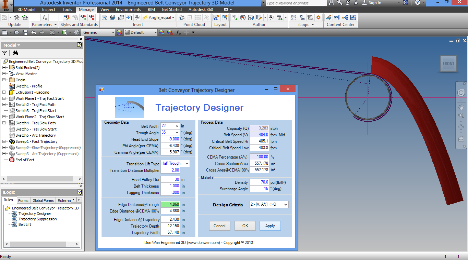Click the Full Navigation Wheel icon
This screenshot has height=260, width=468.
tap(461, 93)
